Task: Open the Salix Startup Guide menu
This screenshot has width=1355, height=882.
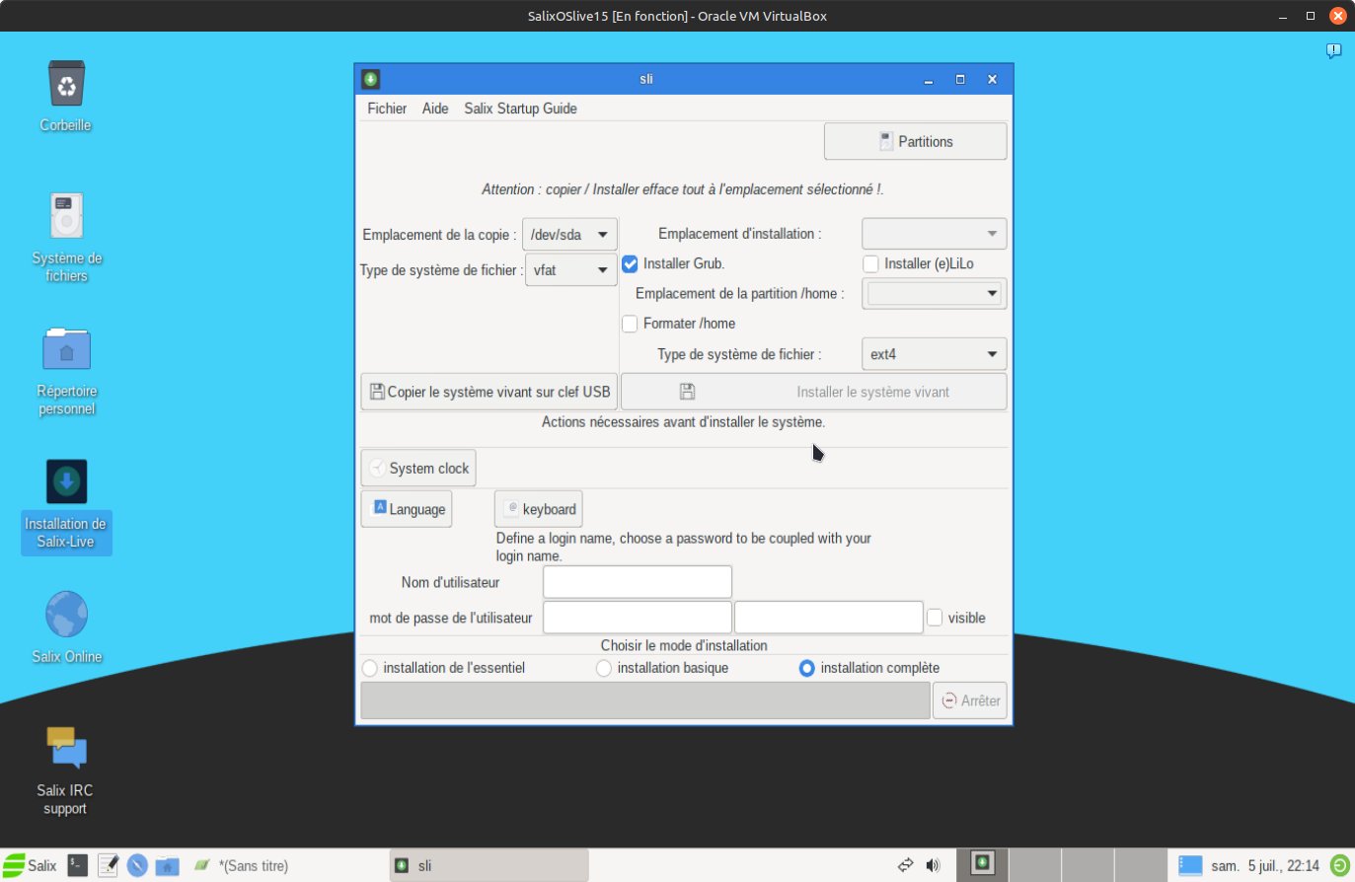Action: [x=520, y=109]
